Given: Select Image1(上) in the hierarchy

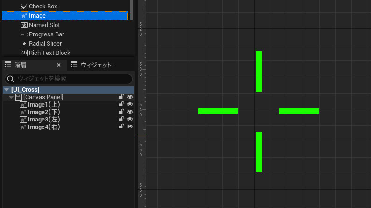Looking at the screenshot, I should coord(69,105).
